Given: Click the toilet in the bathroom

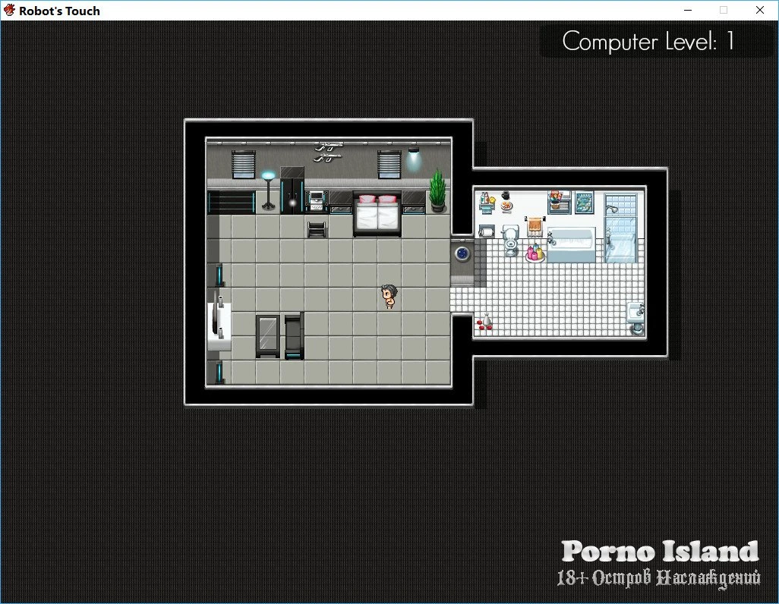Looking at the screenshot, I should point(511,241).
